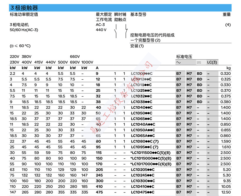The width and height of the screenshot is (241, 196).
Task: Click the "kg" unit header
Action: point(229,68)
